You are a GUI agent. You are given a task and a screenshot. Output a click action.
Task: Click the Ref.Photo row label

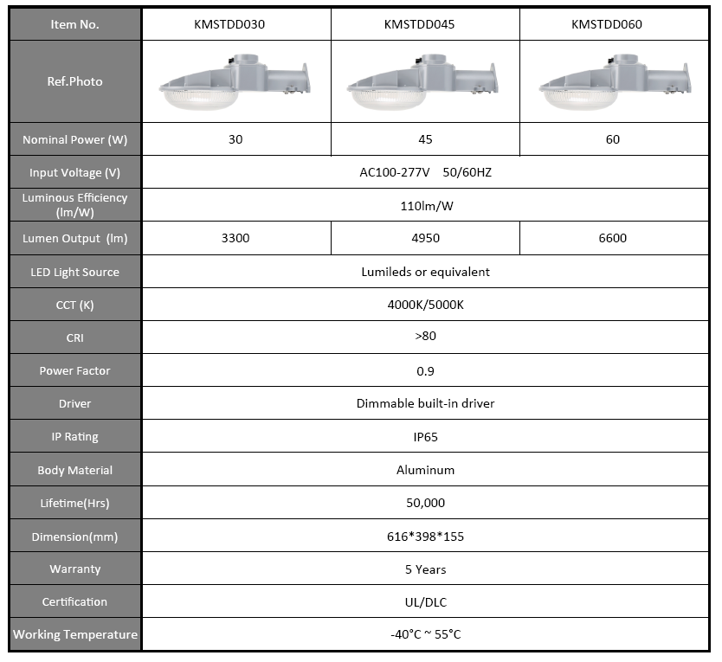tap(74, 81)
